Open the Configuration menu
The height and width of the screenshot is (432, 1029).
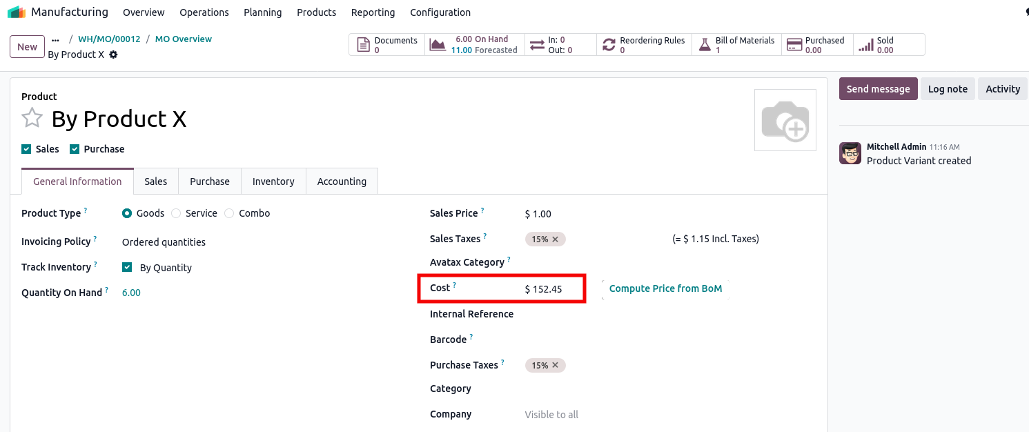tap(440, 12)
